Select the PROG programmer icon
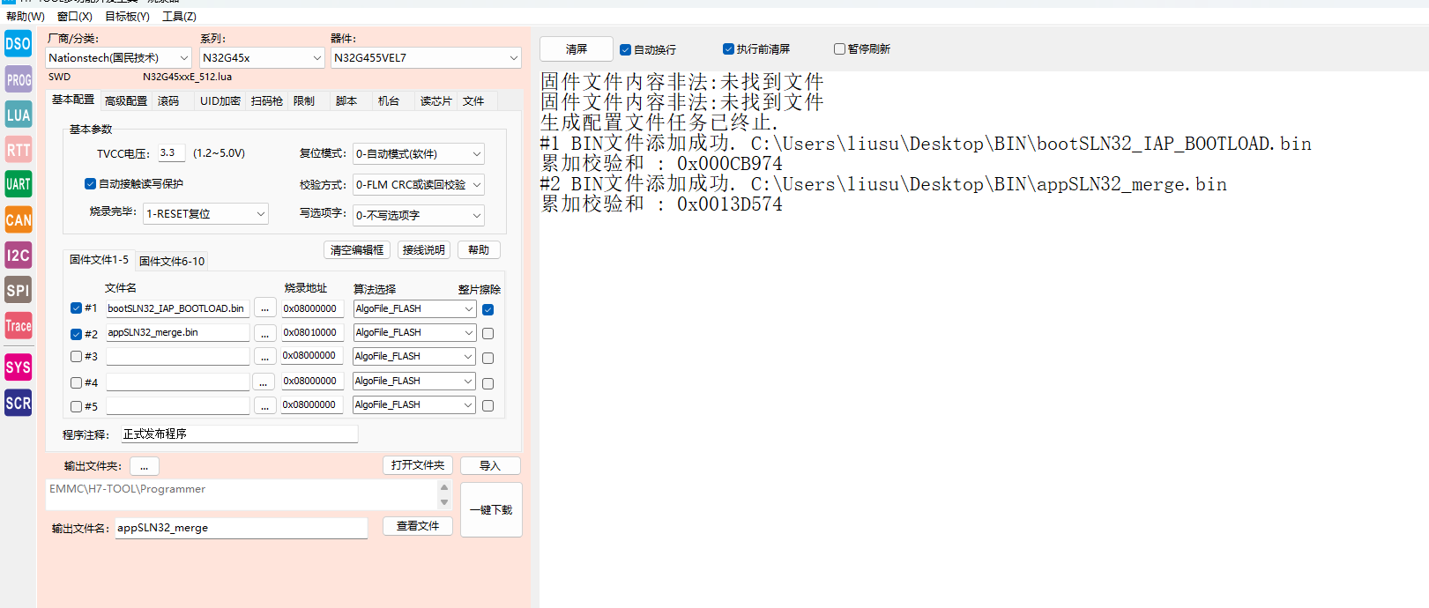This screenshot has width=1429, height=608. coord(18,79)
